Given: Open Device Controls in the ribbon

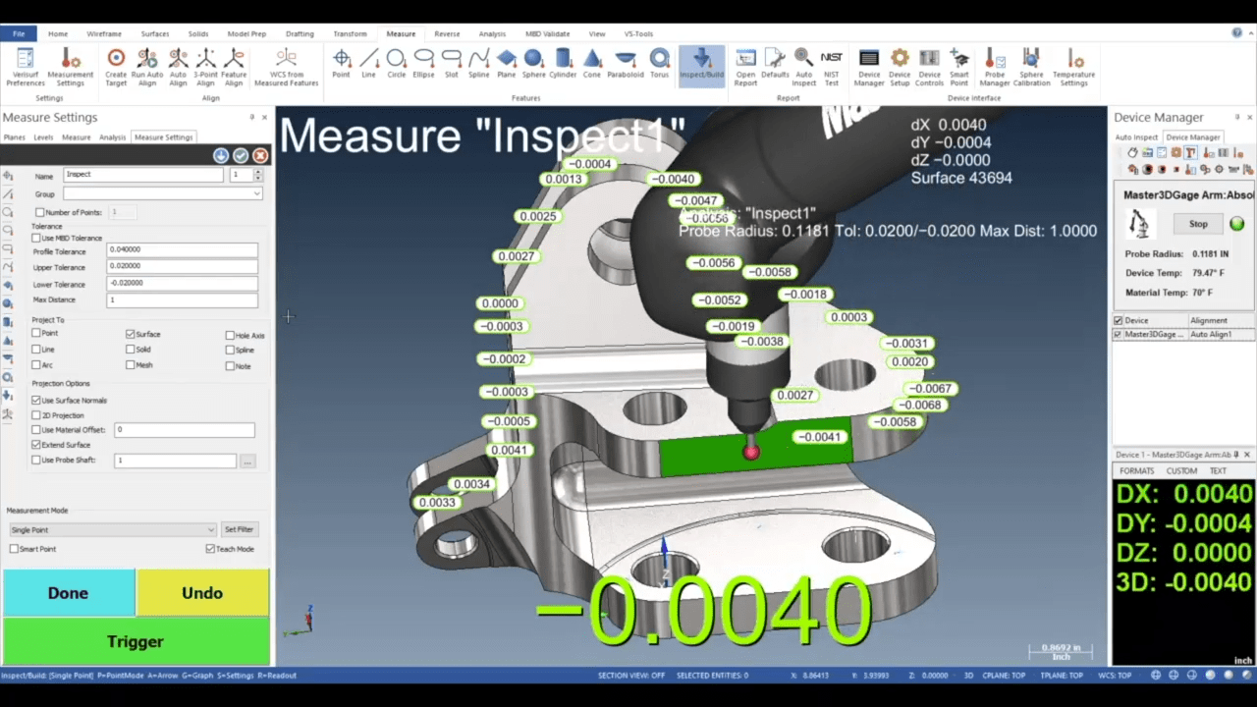Looking at the screenshot, I should [929, 67].
